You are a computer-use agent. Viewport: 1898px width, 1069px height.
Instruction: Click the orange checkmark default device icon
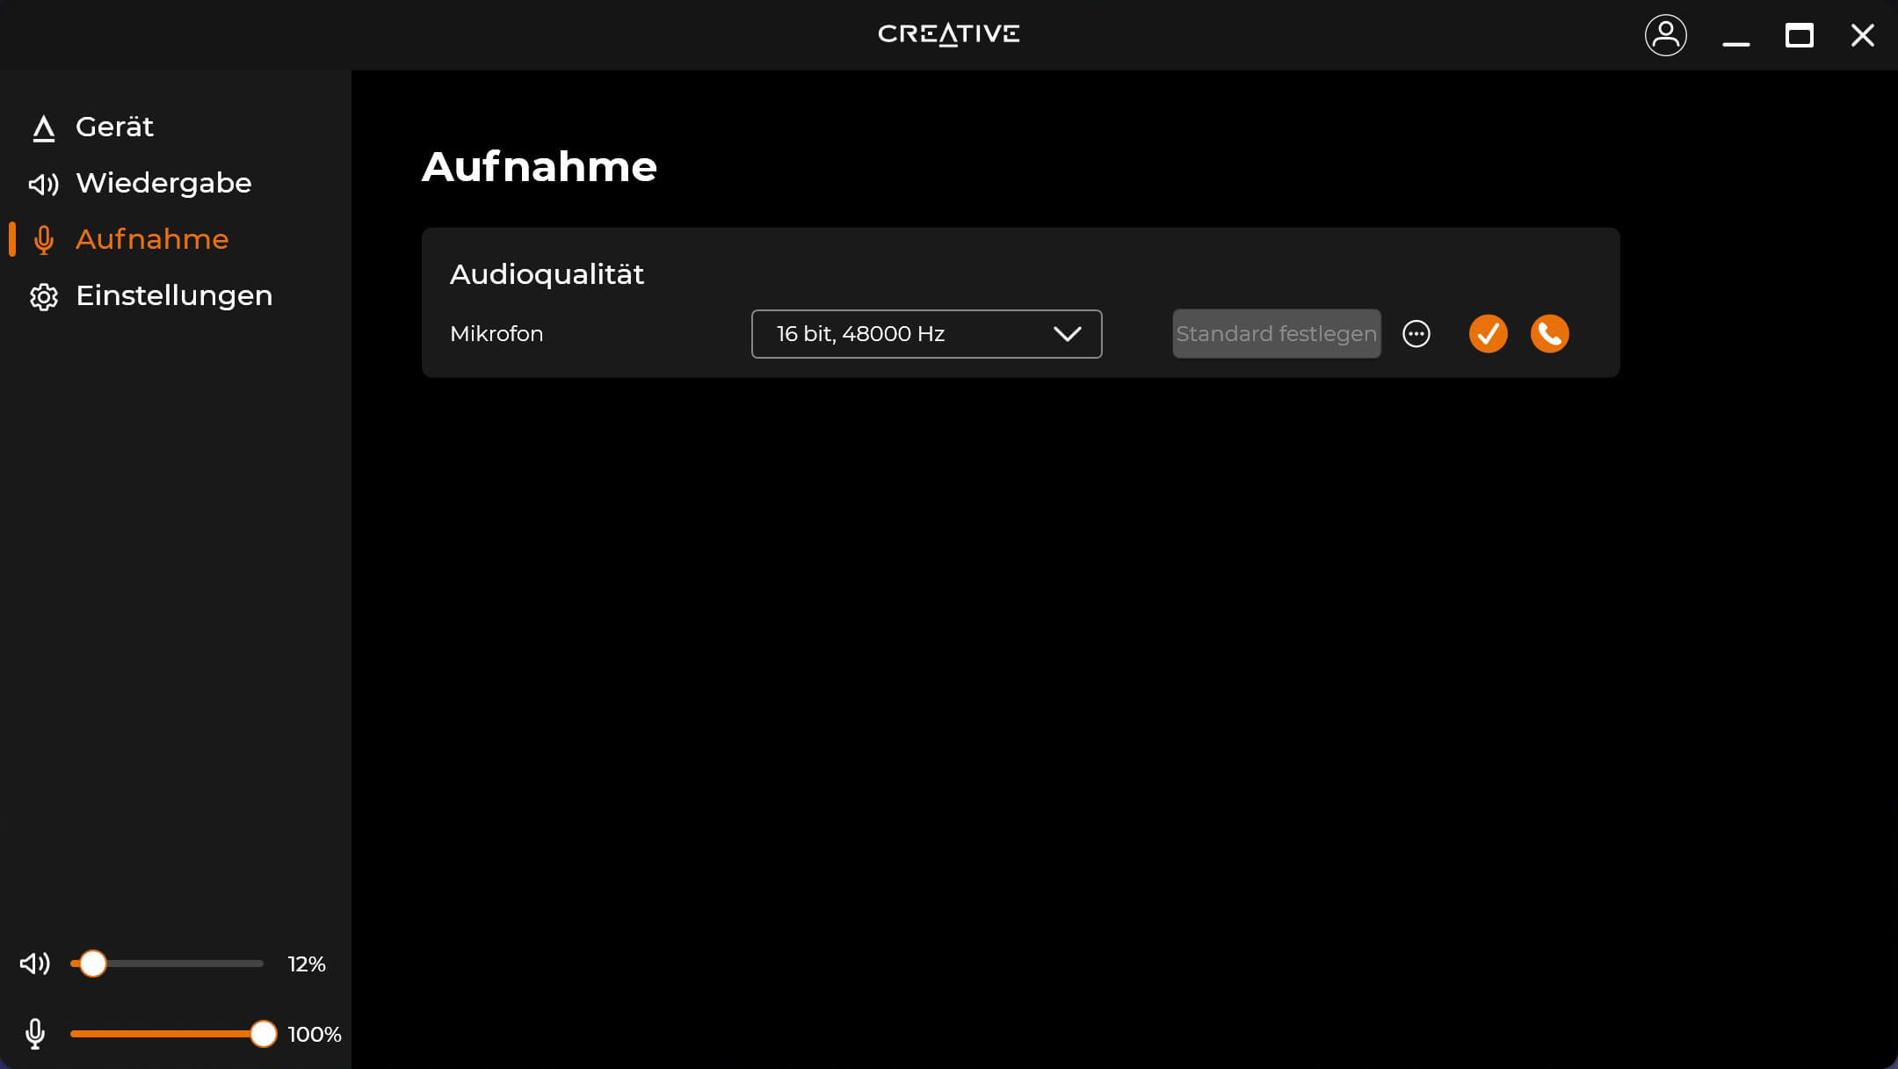tap(1488, 334)
